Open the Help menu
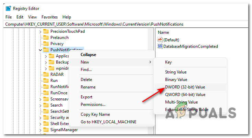The height and width of the screenshot is (138, 252). click(67, 17)
